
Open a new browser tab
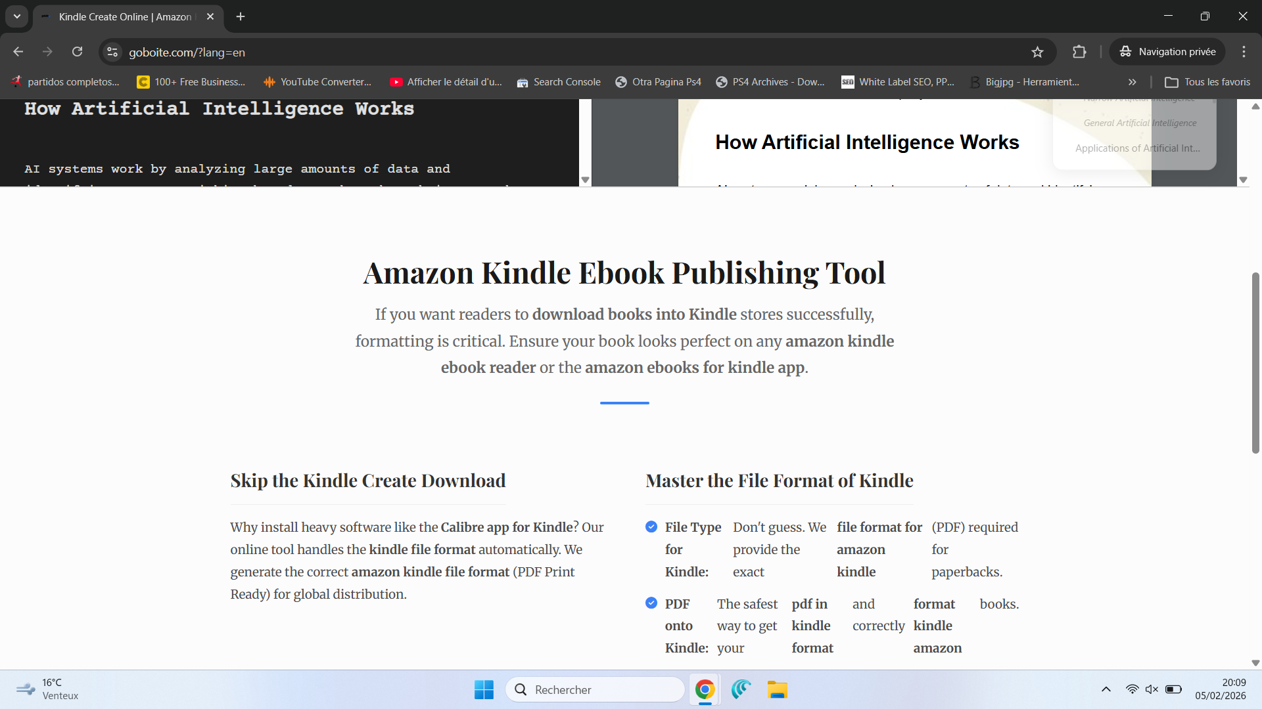241,16
